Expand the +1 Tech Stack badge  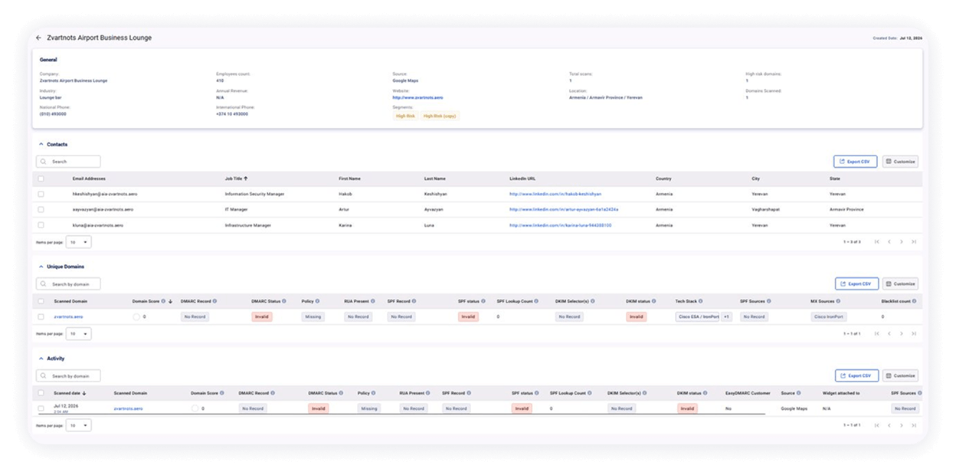coord(726,316)
